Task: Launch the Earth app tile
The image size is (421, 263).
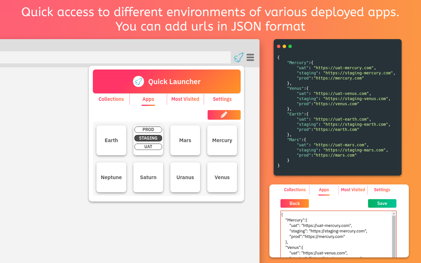Action: click(111, 140)
